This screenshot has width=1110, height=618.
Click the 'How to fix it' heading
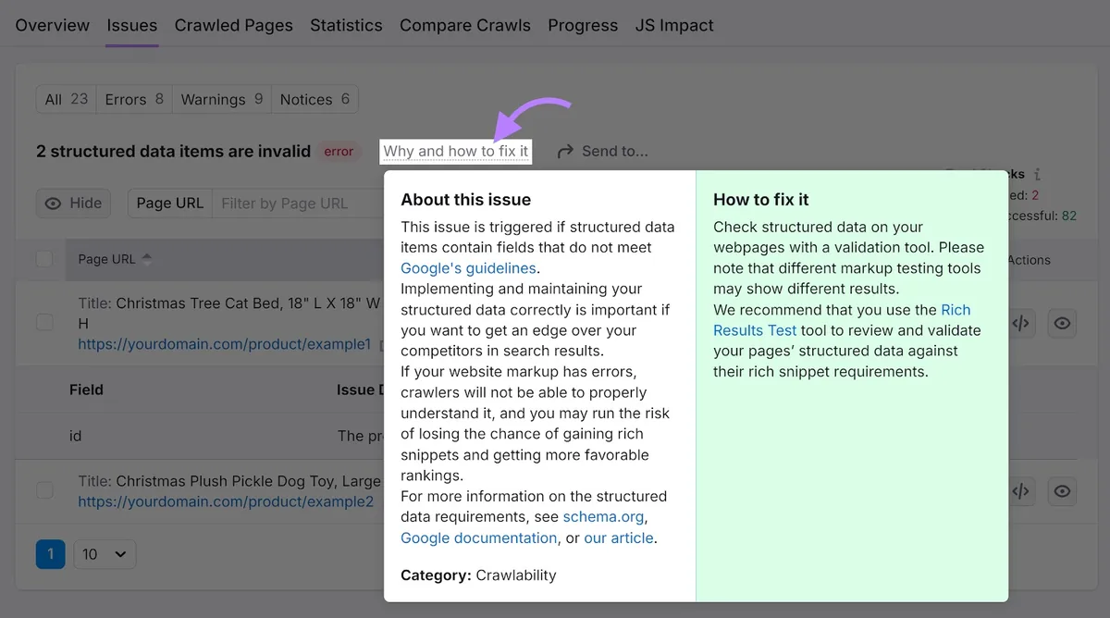(761, 199)
